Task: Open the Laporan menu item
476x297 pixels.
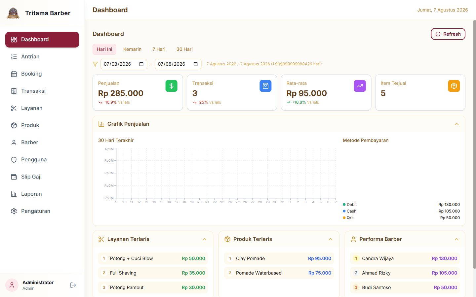Action: tap(42, 194)
